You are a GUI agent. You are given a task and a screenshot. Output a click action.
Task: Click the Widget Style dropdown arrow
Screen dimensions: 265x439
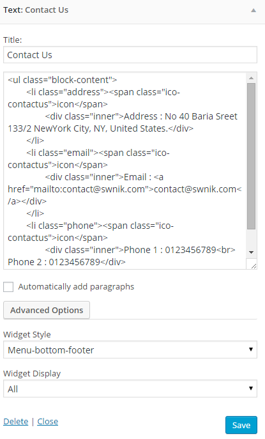click(251, 350)
